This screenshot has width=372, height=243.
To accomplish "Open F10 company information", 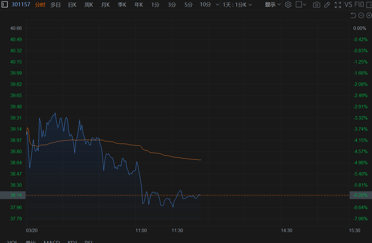I will point(359,5).
